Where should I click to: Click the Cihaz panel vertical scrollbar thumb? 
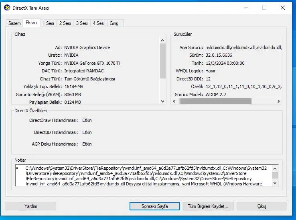(162, 61)
